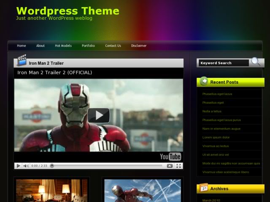Click the Recent Posts widget heading
This screenshot has height=202, width=270.
pos(224,82)
